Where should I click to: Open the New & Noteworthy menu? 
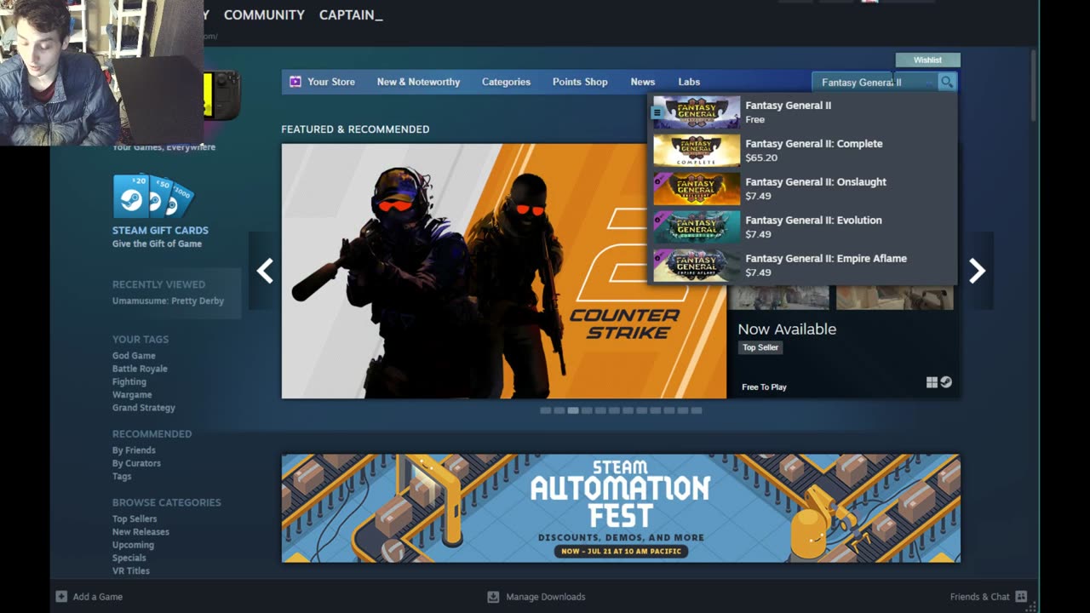418,82
